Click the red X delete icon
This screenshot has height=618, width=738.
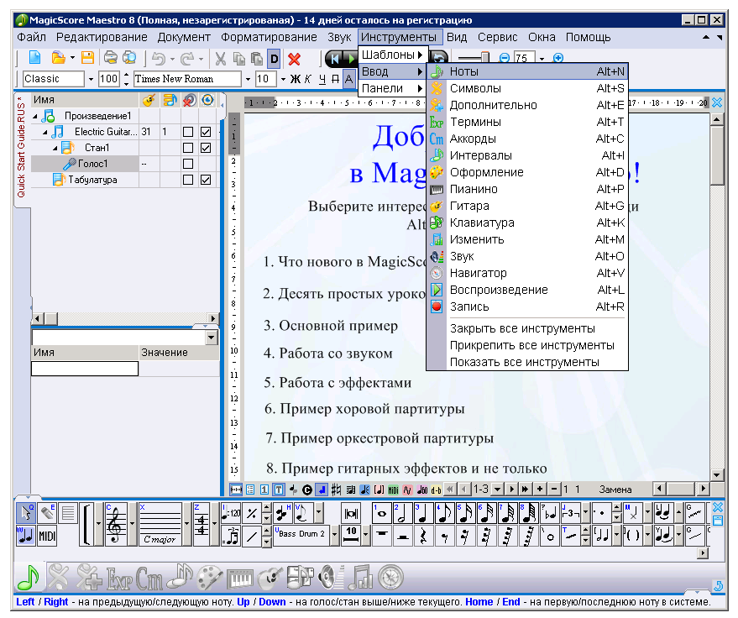coord(294,59)
